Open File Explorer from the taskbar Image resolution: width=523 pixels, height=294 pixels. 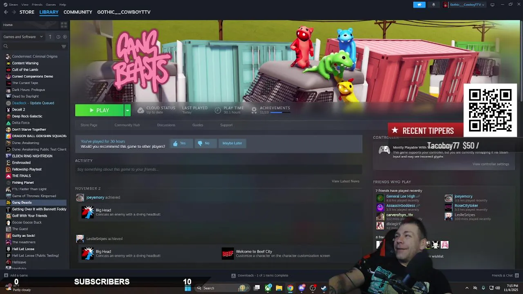(x=279, y=288)
